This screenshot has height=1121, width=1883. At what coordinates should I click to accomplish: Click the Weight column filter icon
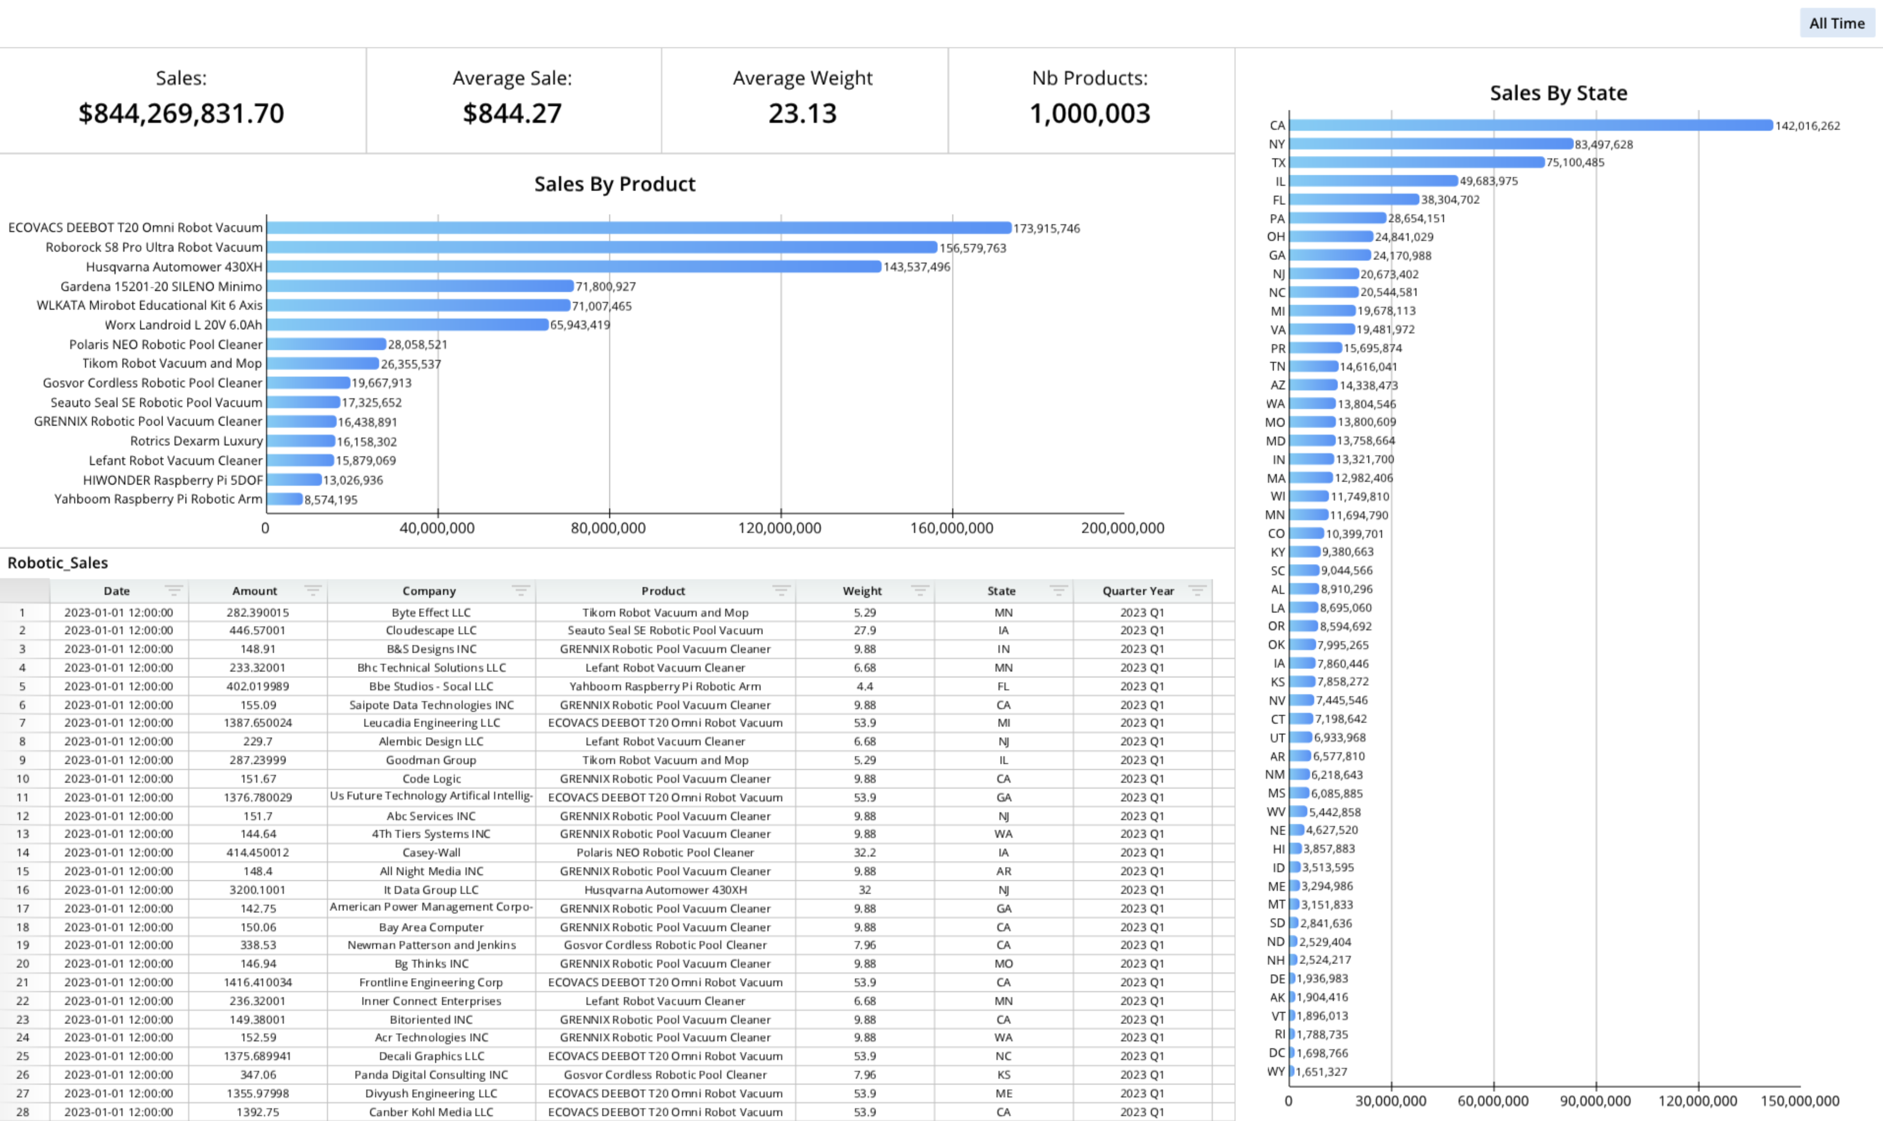(x=919, y=590)
